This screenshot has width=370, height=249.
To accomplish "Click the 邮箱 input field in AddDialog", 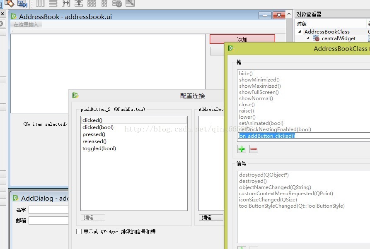I will pos(48,220).
